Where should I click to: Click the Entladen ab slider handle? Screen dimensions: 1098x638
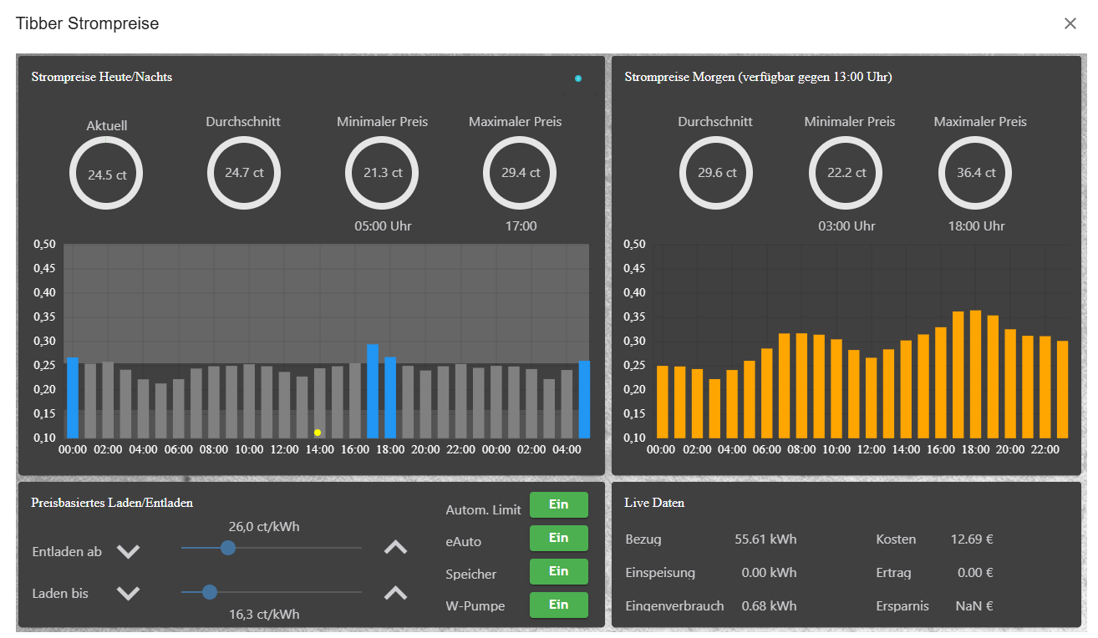click(x=227, y=548)
